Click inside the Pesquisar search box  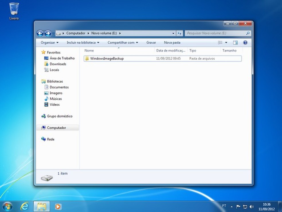[x=215, y=33]
